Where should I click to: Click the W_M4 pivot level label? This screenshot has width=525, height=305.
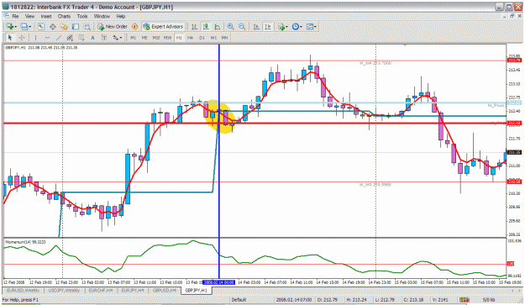tap(375, 63)
